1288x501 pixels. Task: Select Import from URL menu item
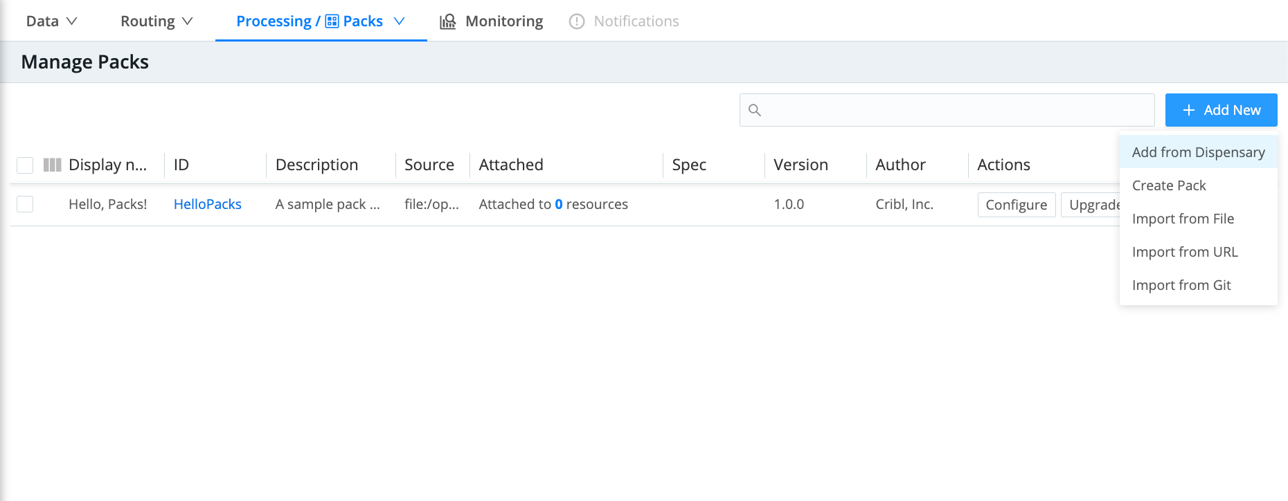coord(1185,252)
